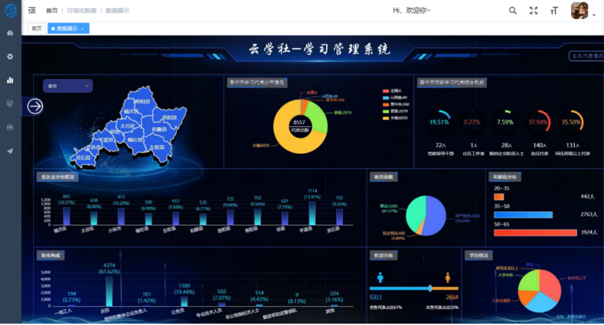This screenshot has width=604, height=325.
Task: Select the 数据展示 tab
Action: click(x=68, y=28)
